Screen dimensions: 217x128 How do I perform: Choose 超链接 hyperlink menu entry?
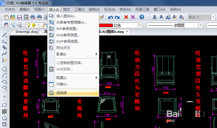coord(73,93)
